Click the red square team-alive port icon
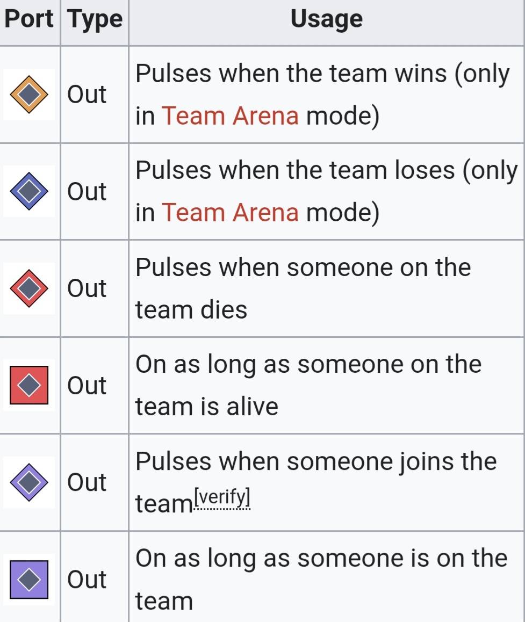The height and width of the screenshot is (622, 525). coord(29,385)
